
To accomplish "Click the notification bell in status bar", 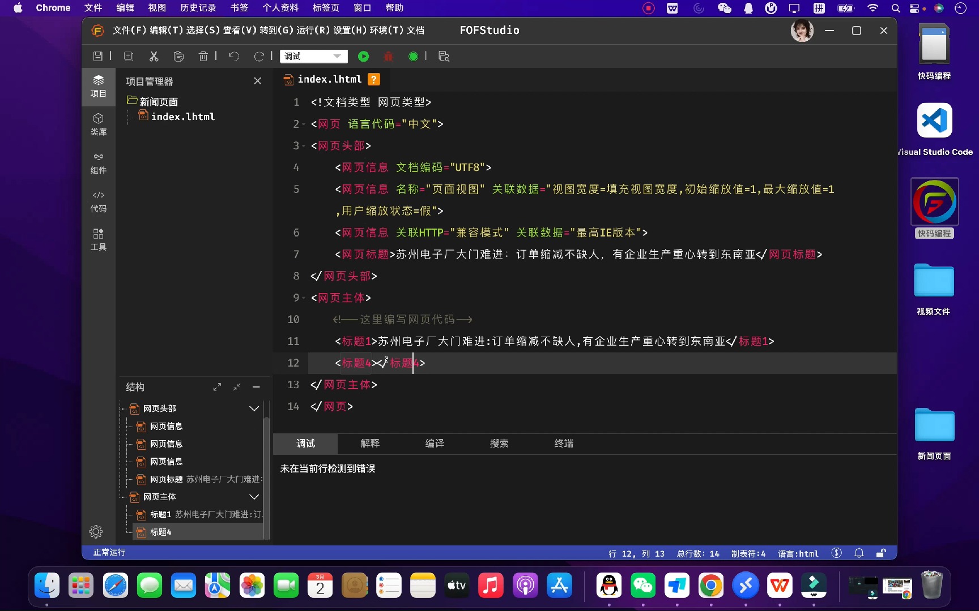I will [859, 553].
